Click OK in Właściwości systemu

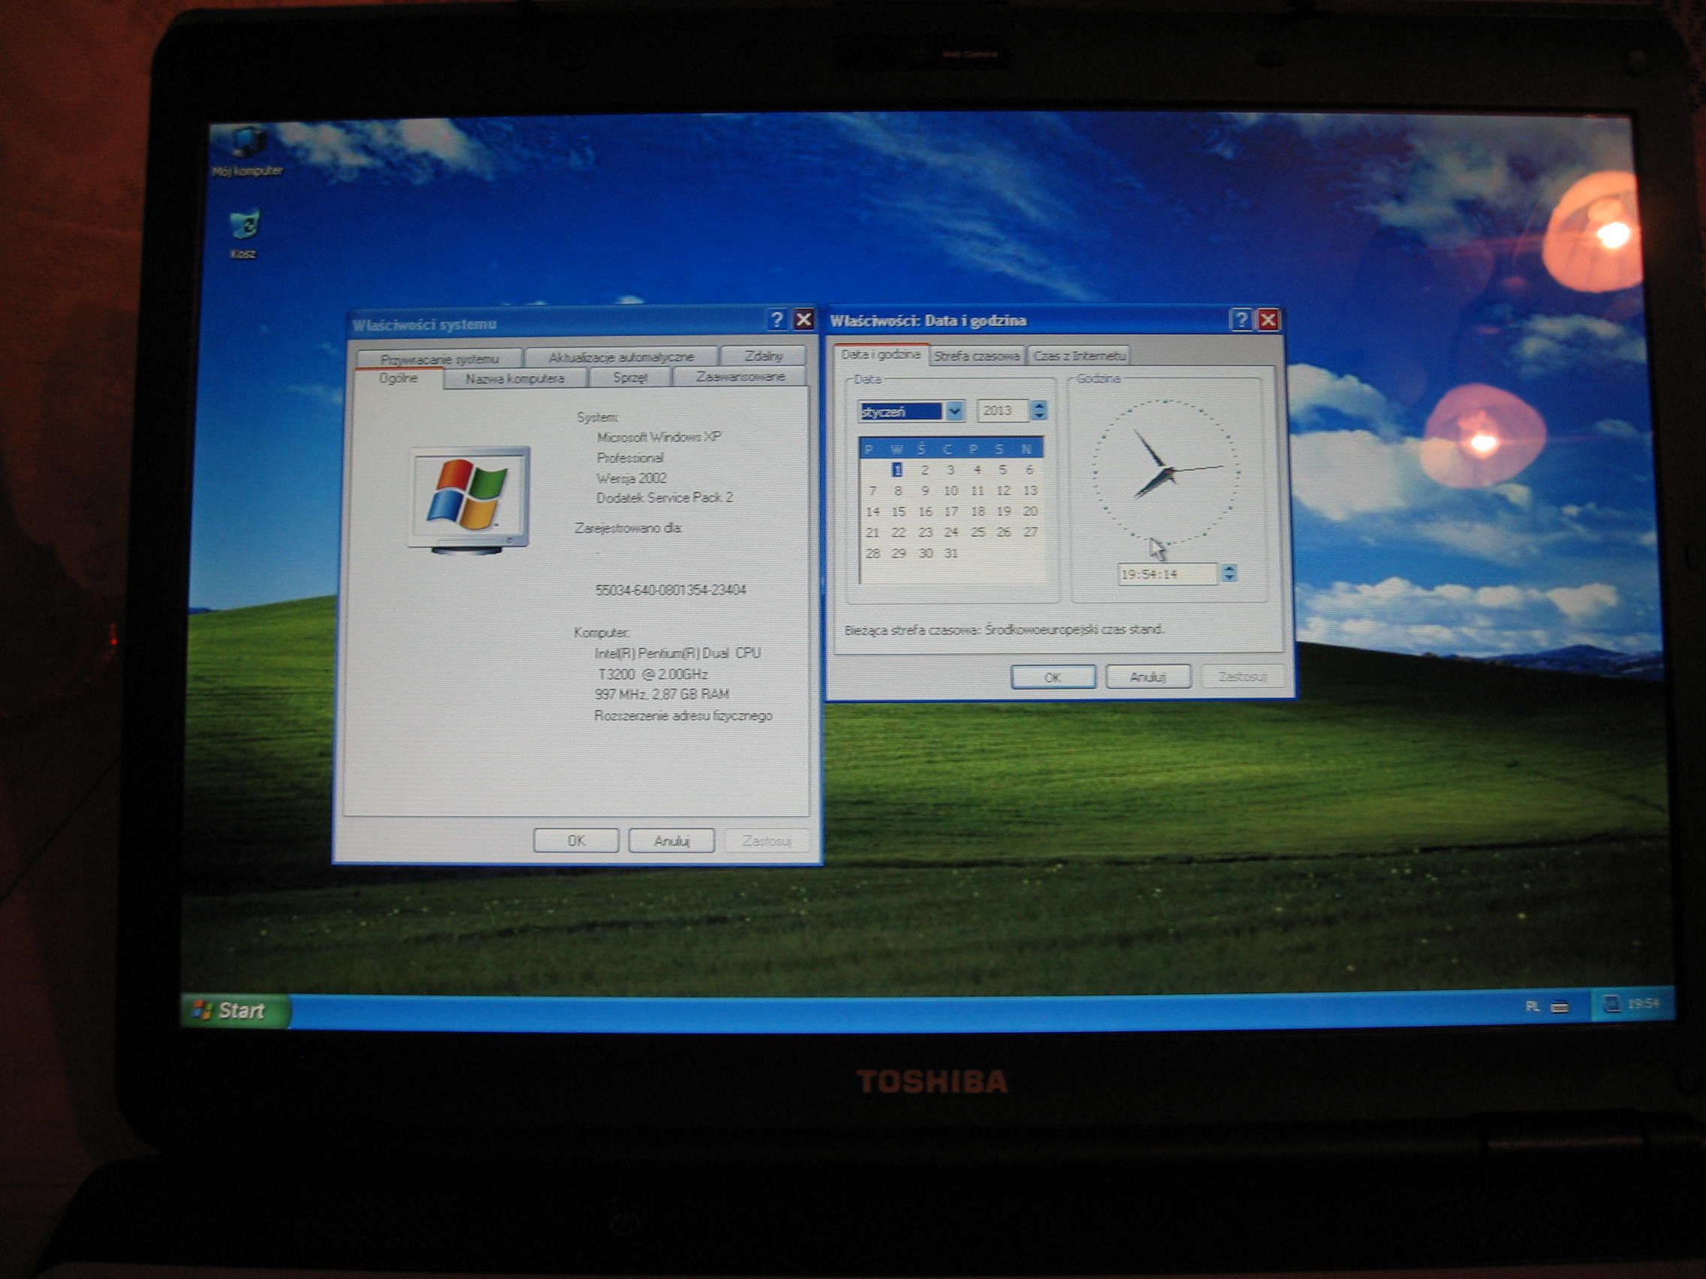click(x=575, y=841)
